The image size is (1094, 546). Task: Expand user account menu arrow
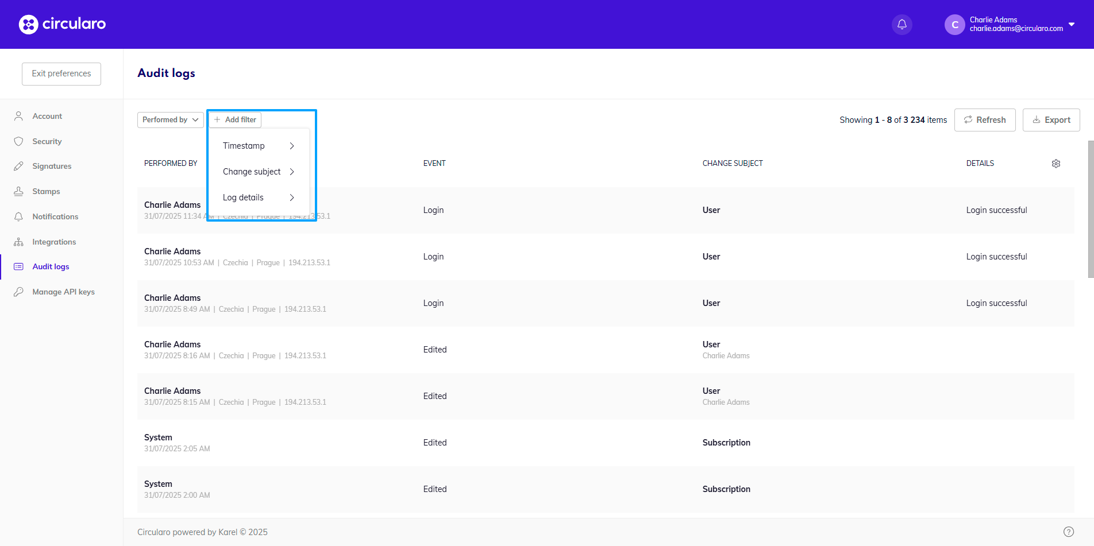tap(1072, 24)
